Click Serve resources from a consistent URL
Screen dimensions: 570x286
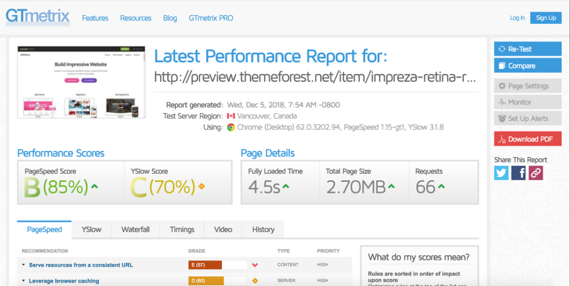pos(81,265)
